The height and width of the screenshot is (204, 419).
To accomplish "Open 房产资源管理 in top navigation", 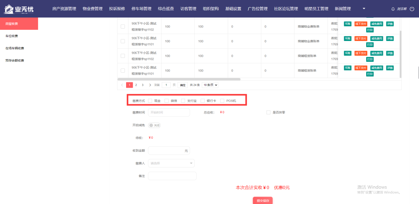I will coord(64,9).
